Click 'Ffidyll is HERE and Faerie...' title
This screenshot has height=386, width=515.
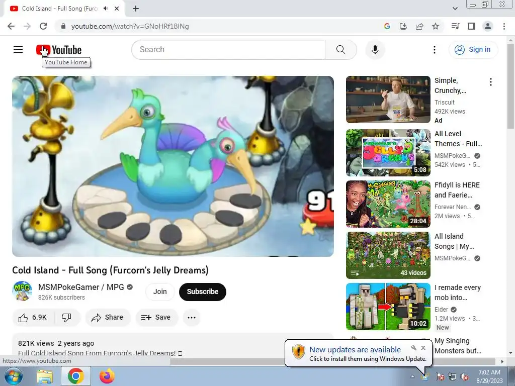click(x=457, y=189)
